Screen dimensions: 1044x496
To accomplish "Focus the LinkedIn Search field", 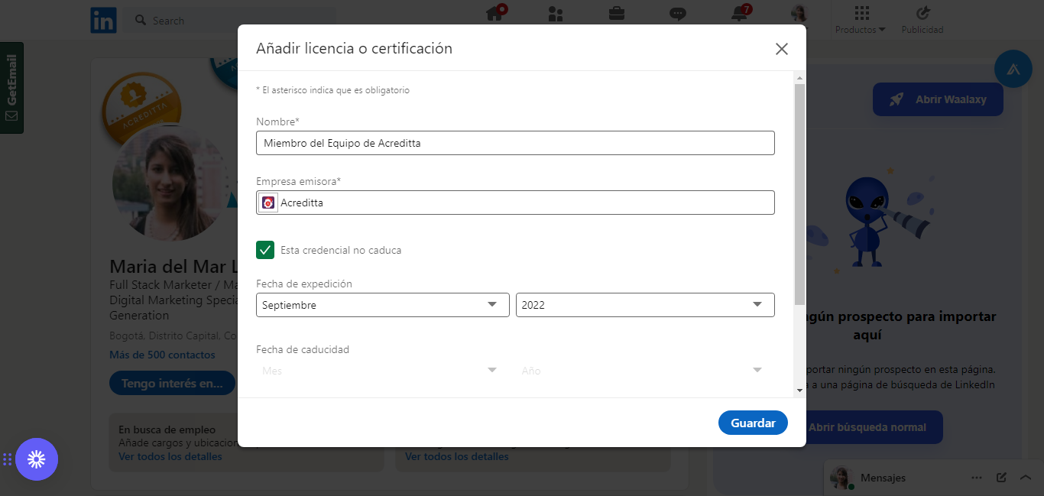I will pos(230,21).
